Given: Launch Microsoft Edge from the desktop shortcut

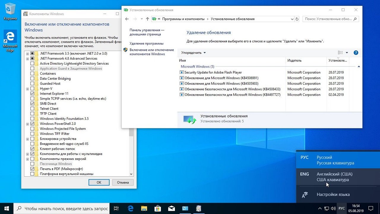Looking at the screenshot, I should click(10, 40).
